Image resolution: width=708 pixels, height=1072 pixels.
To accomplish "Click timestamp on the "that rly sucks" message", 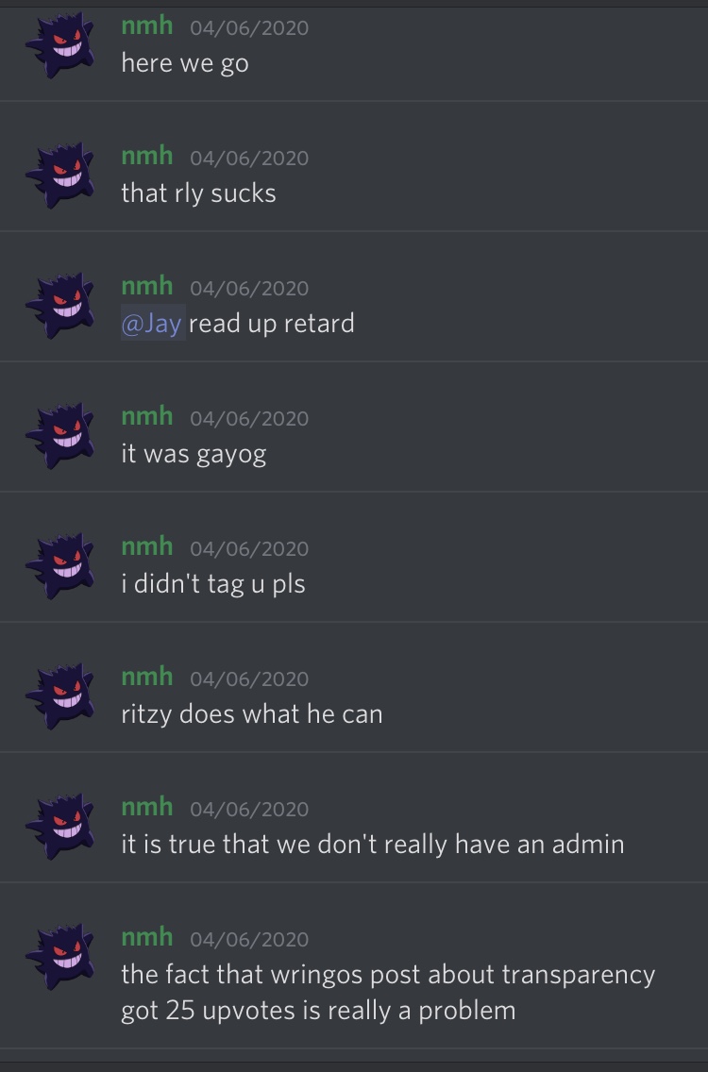I will point(249,158).
